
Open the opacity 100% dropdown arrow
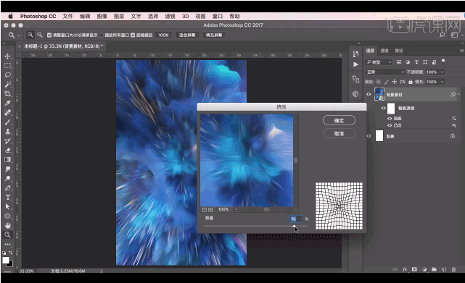(443, 72)
